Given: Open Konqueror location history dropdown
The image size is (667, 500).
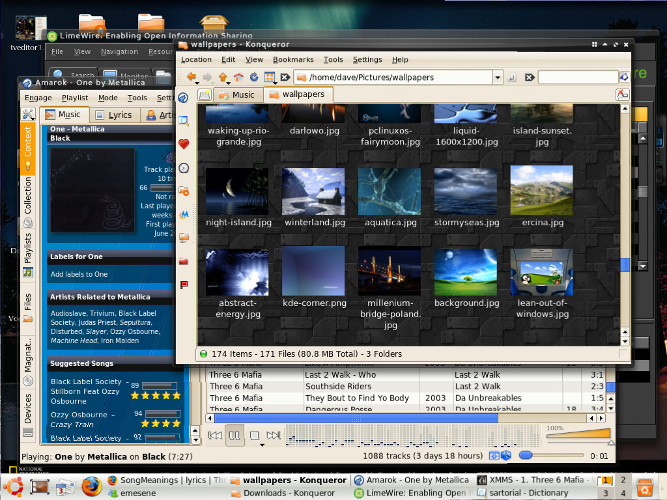Looking at the screenshot, I should click(498, 77).
